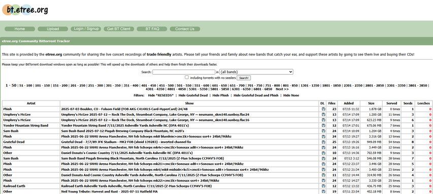Download Yonder Mountain String Band torrent icon
433x194 pixels.
coord(323,126)
